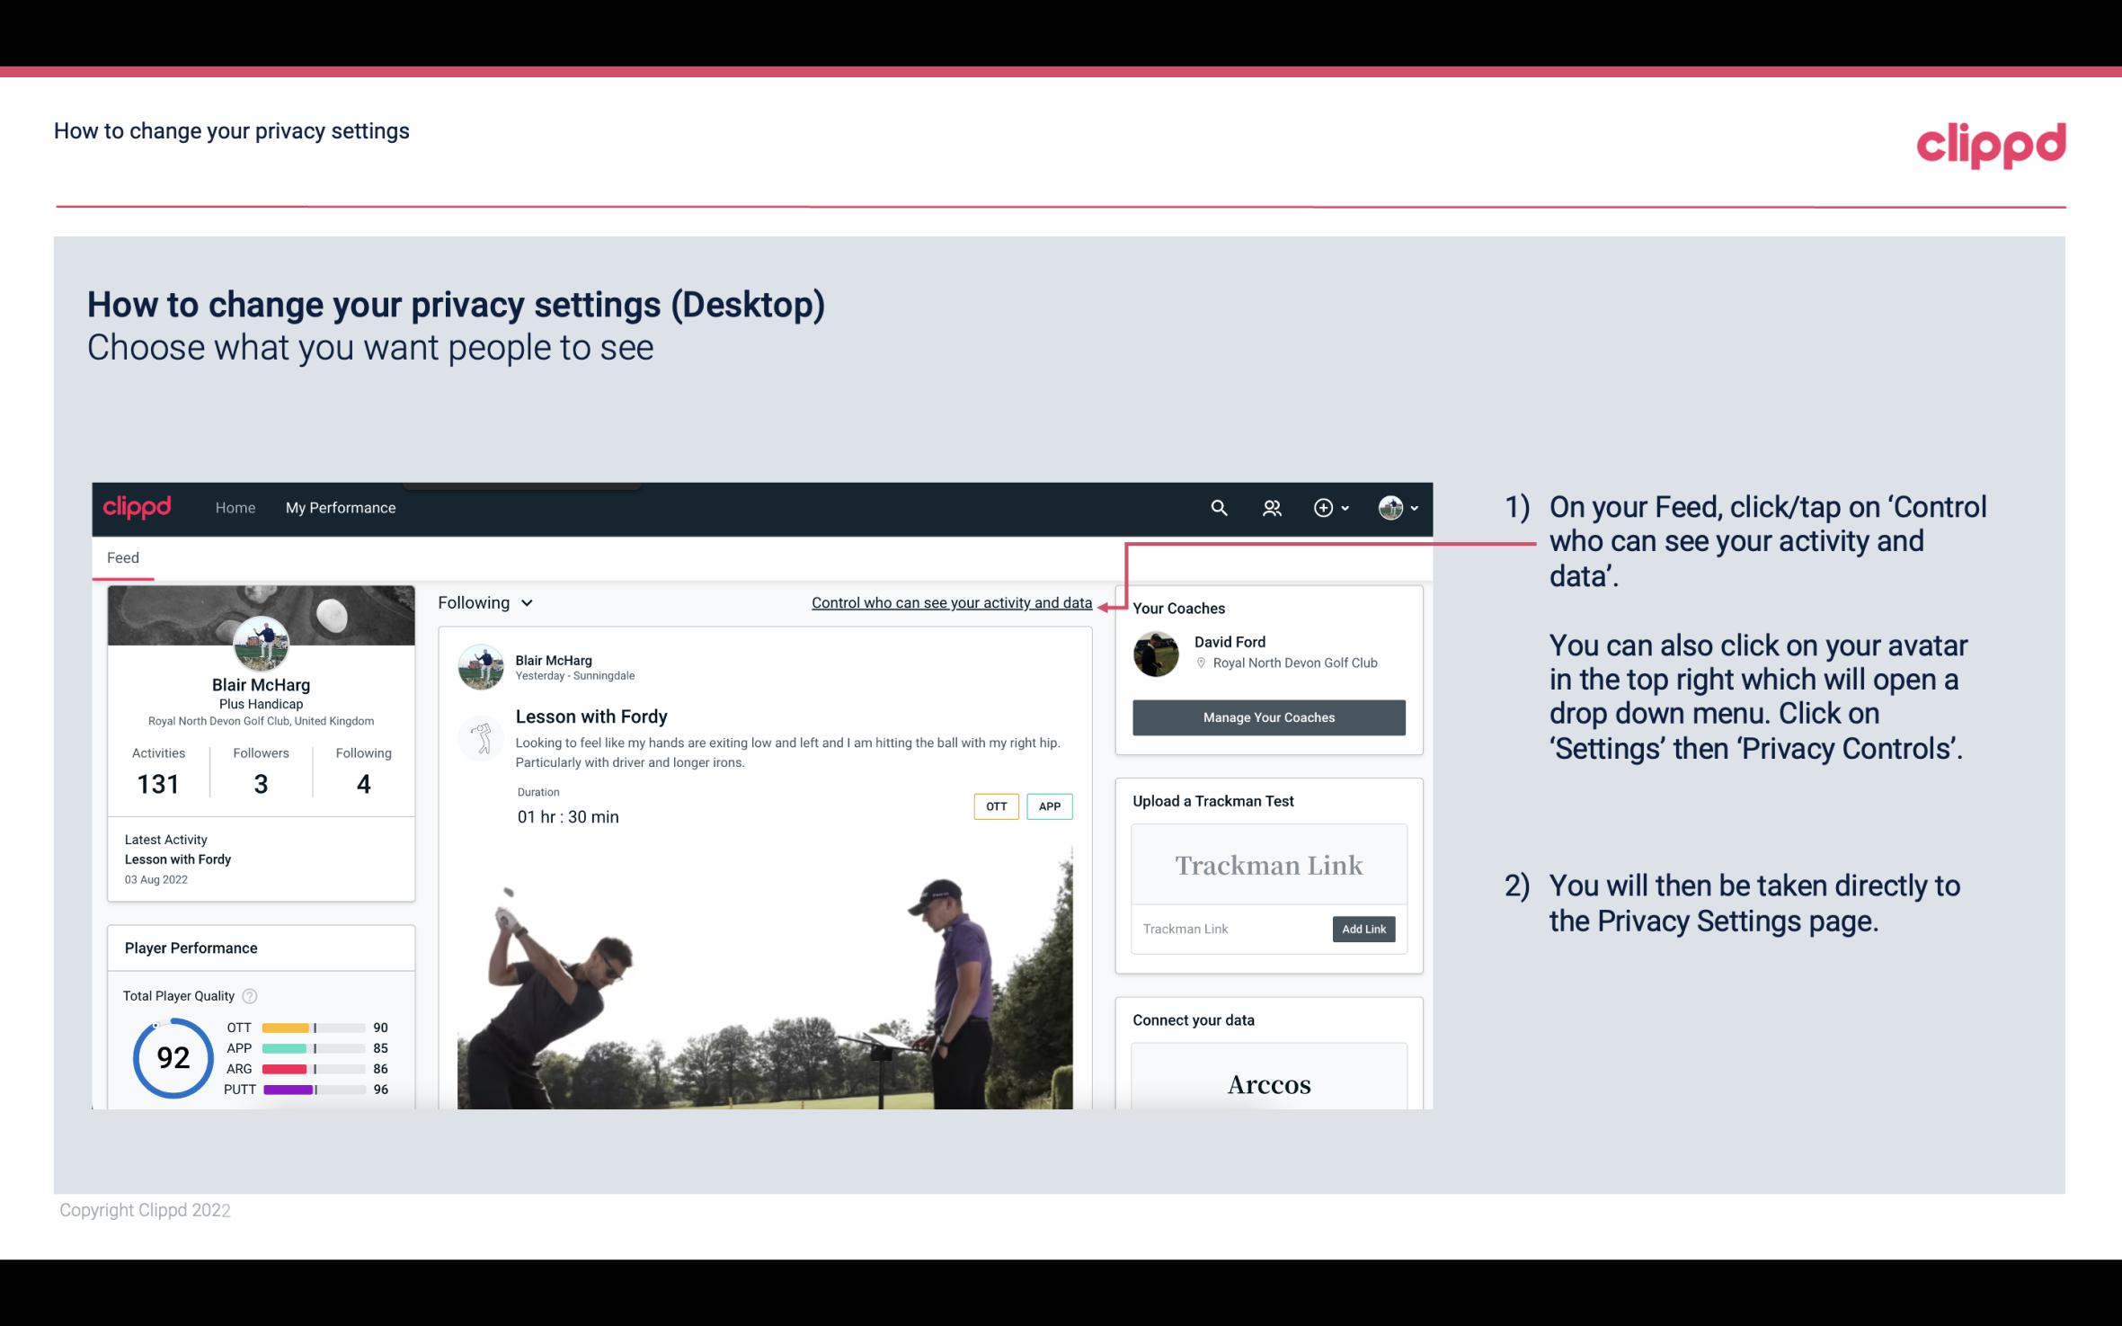Select the My Performance tab
The width and height of the screenshot is (2122, 1326).
point(339,505)
